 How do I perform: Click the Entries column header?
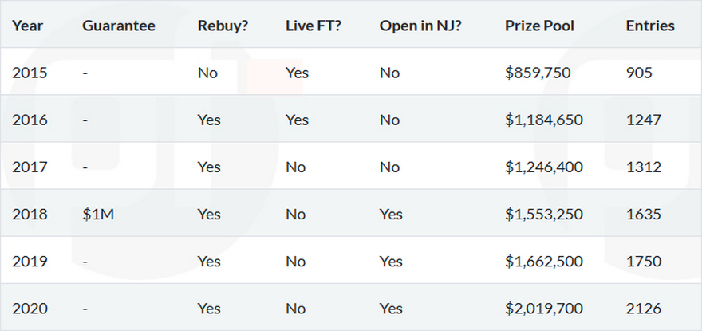pos(650,26)
